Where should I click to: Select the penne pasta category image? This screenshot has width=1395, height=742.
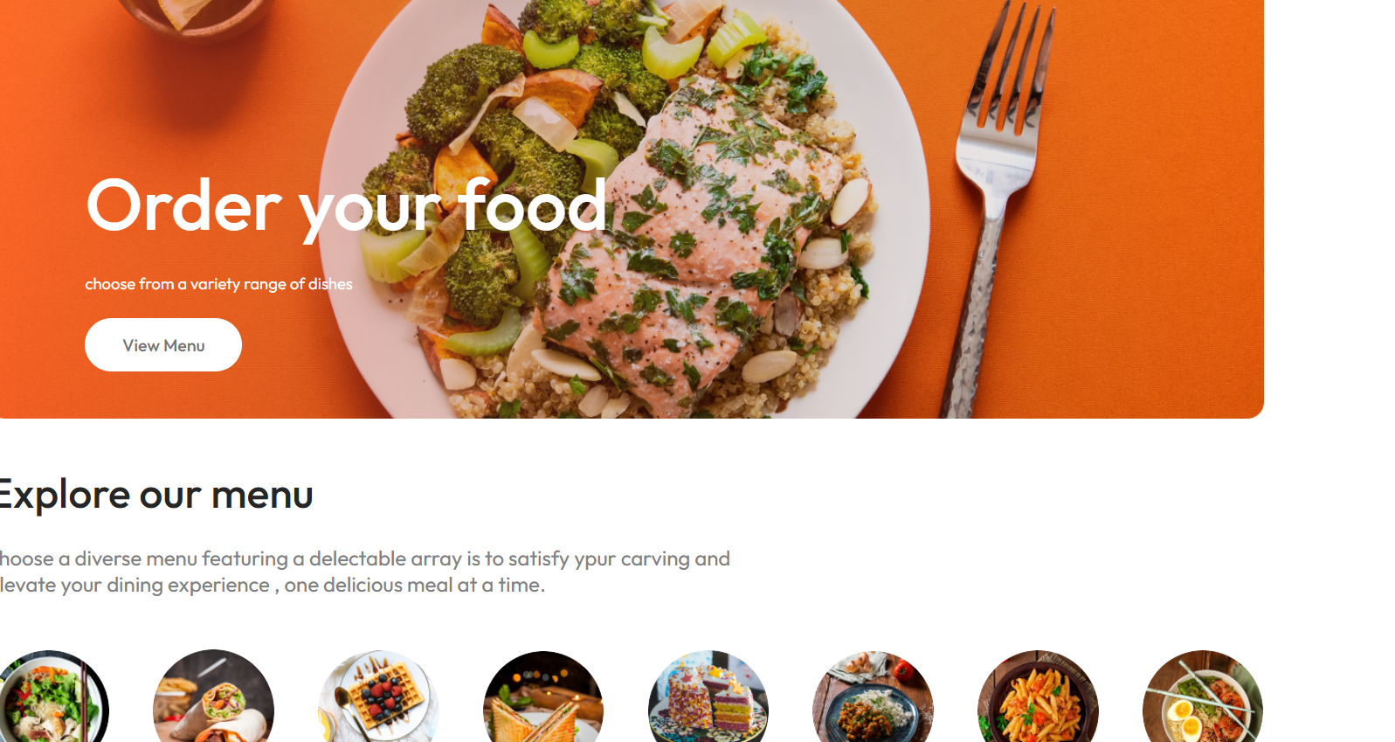(1038, 696)
